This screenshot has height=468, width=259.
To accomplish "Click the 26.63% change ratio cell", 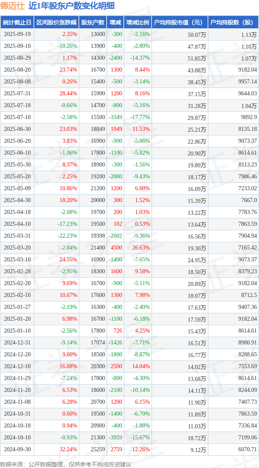I will coord(141,248).
